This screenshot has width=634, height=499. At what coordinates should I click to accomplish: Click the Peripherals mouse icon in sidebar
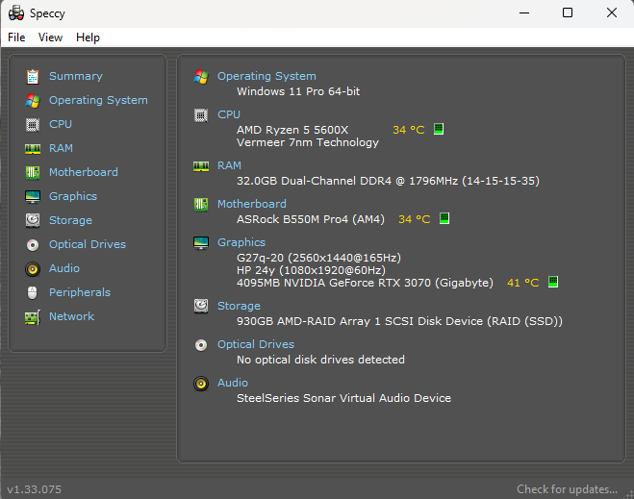33,292
